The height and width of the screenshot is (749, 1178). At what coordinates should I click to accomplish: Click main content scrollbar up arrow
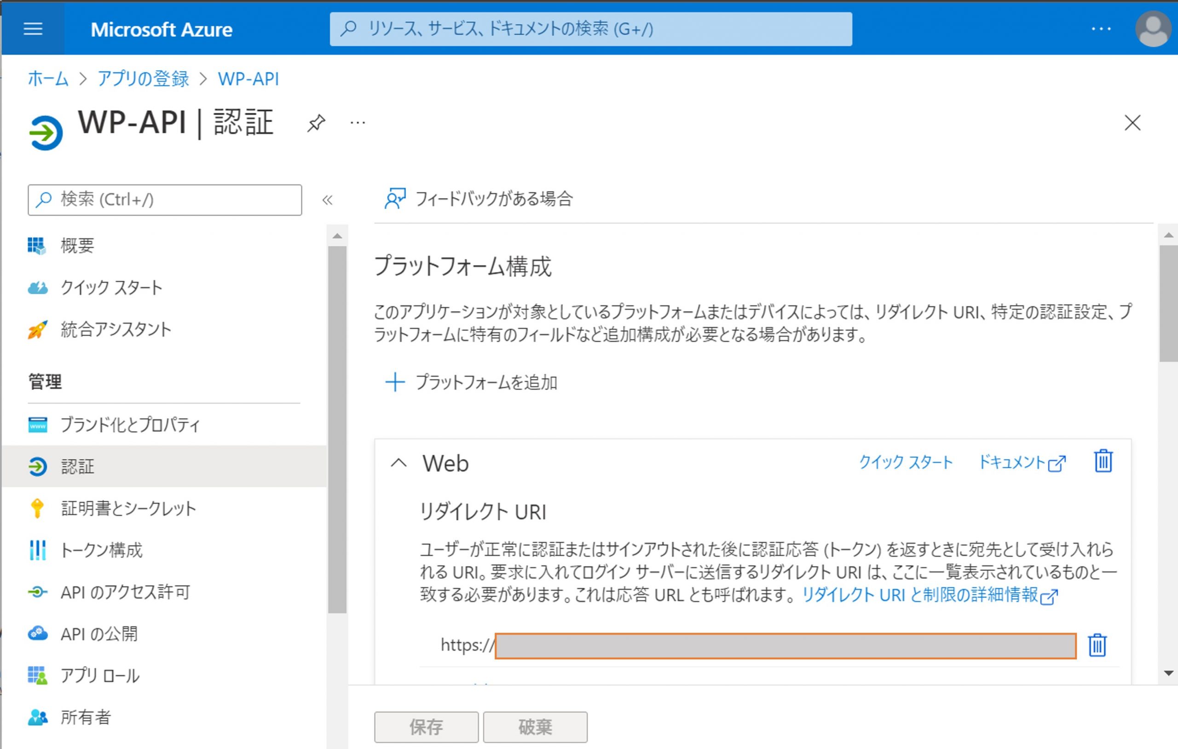point(1169,235)
